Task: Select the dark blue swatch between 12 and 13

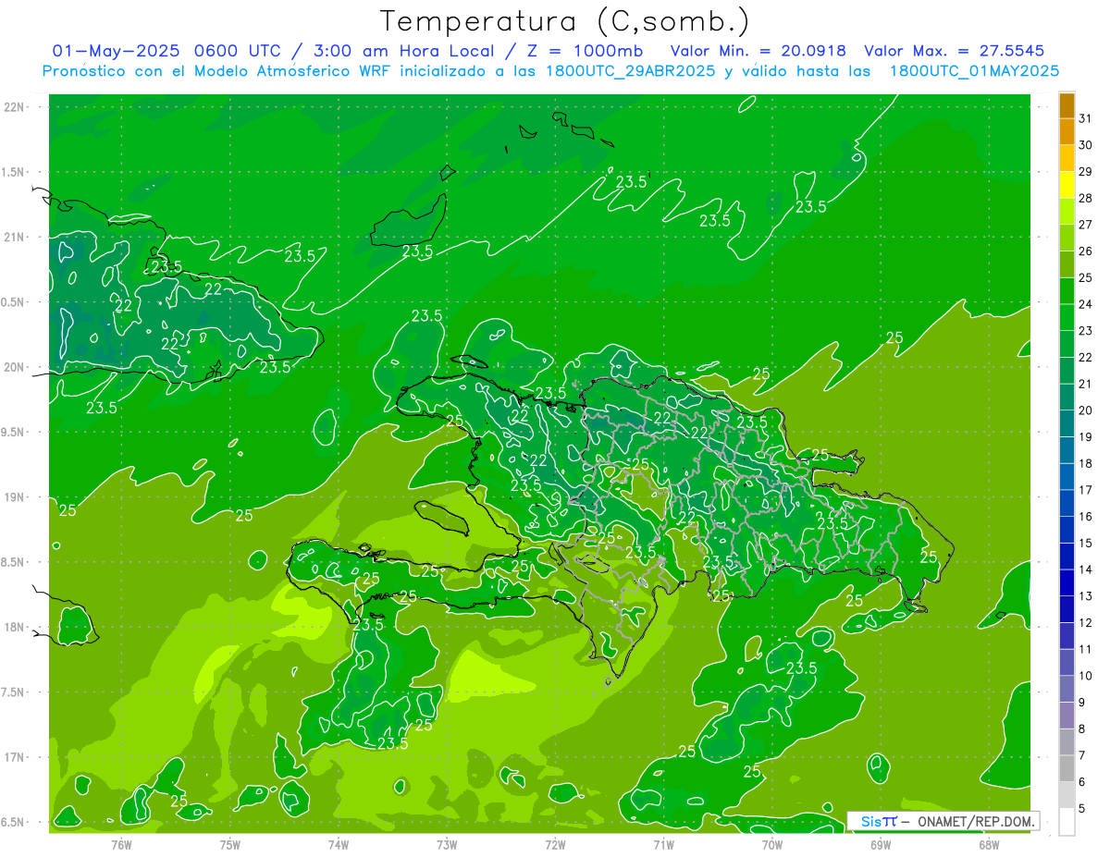Action: (1067, 609)
